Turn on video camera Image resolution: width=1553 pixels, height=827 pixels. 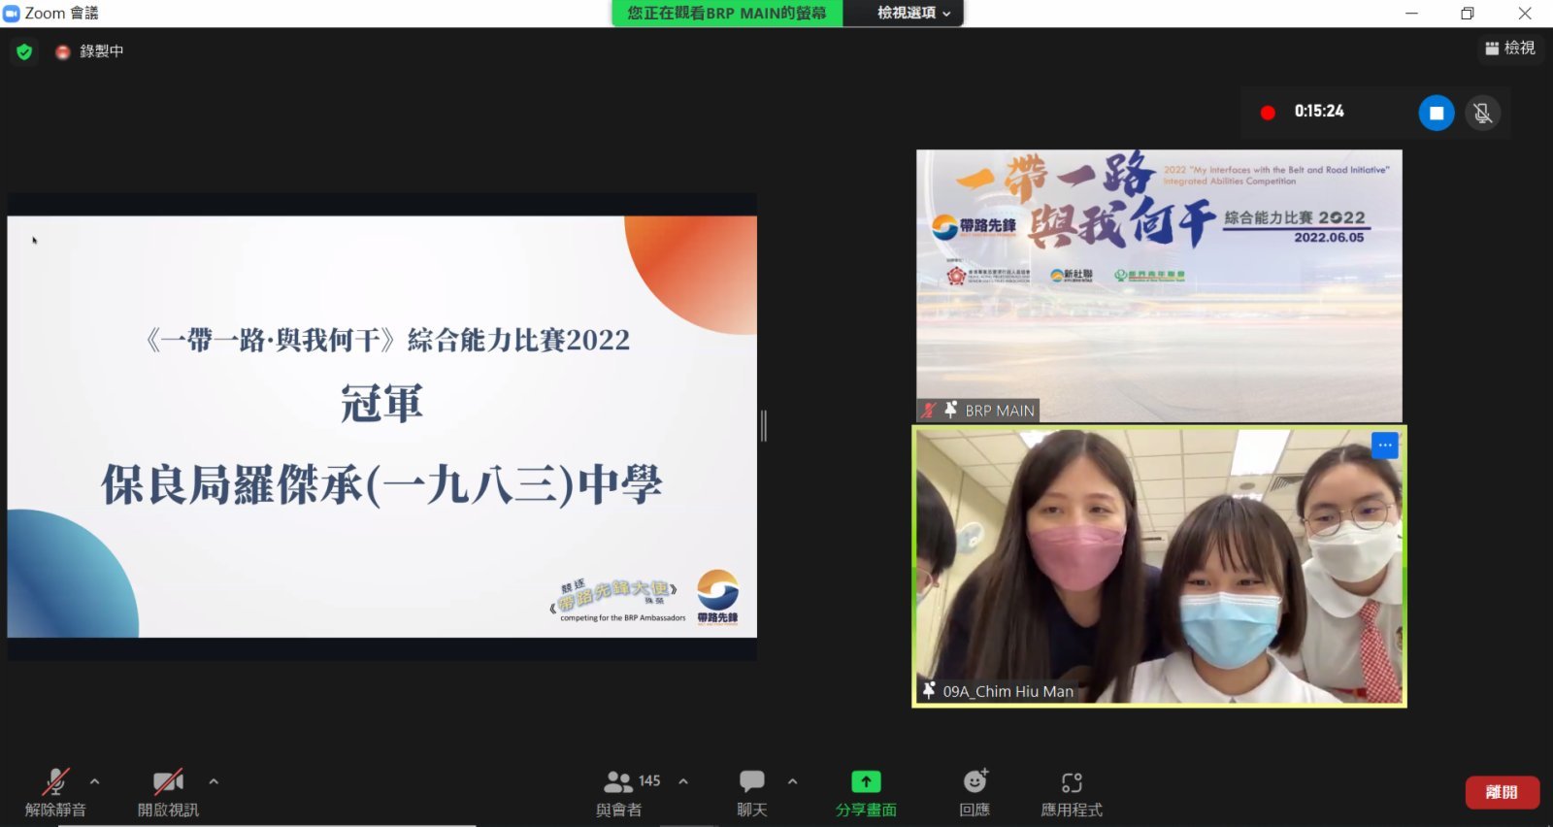pyautogui.click(x=168, y=791)
